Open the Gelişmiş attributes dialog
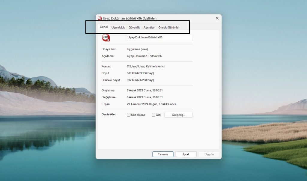The image size is (307, 181). coord(178,115)
